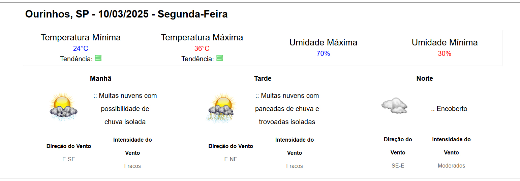Click the morning sun-and-rain cloud icon
This screenshot has height=181, width=520.
pos(63,107)
